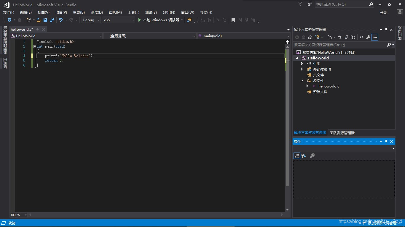Click the Switch Views icon in Solution Explorer
This screenshot has height=227, width=405.
click(x=317, y=37)
